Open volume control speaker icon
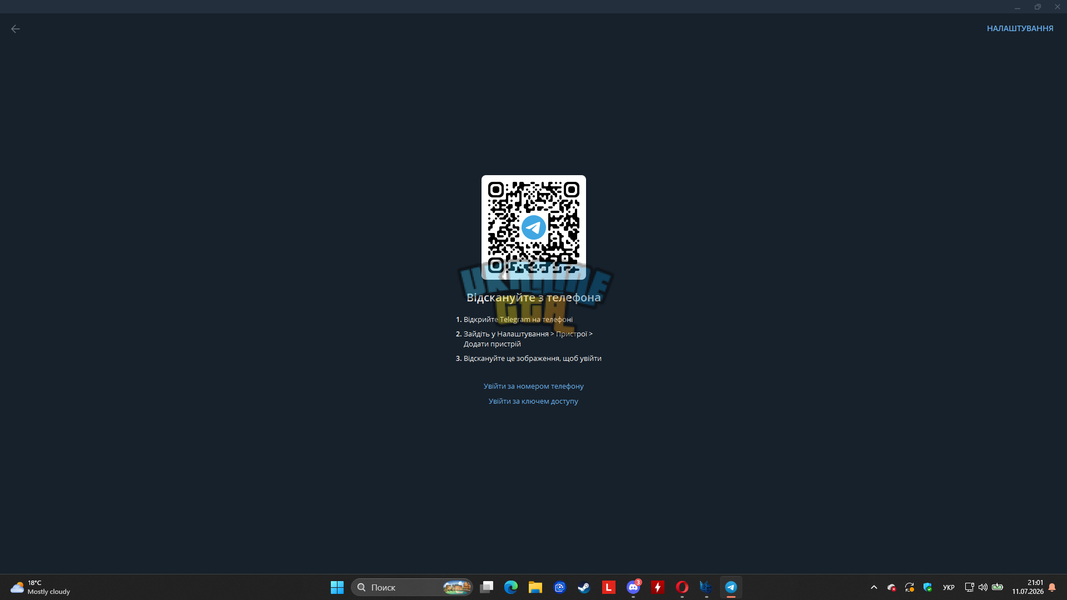 [x=983, y=587]
